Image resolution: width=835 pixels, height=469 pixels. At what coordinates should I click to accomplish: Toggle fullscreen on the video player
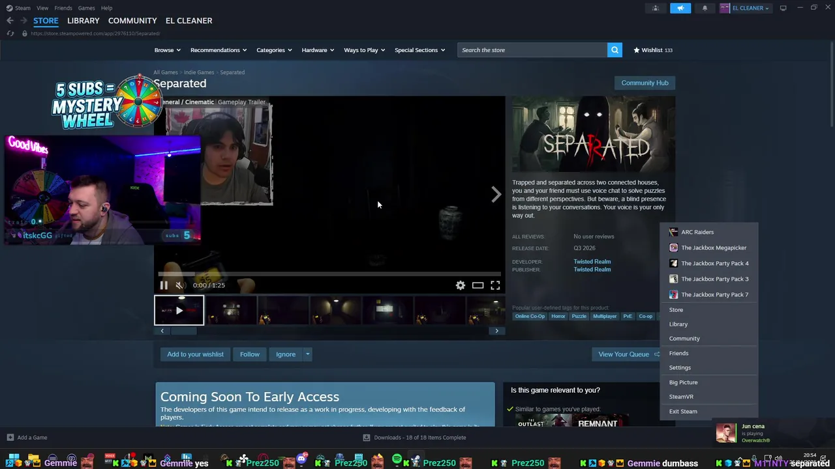[x=495, y=285]
